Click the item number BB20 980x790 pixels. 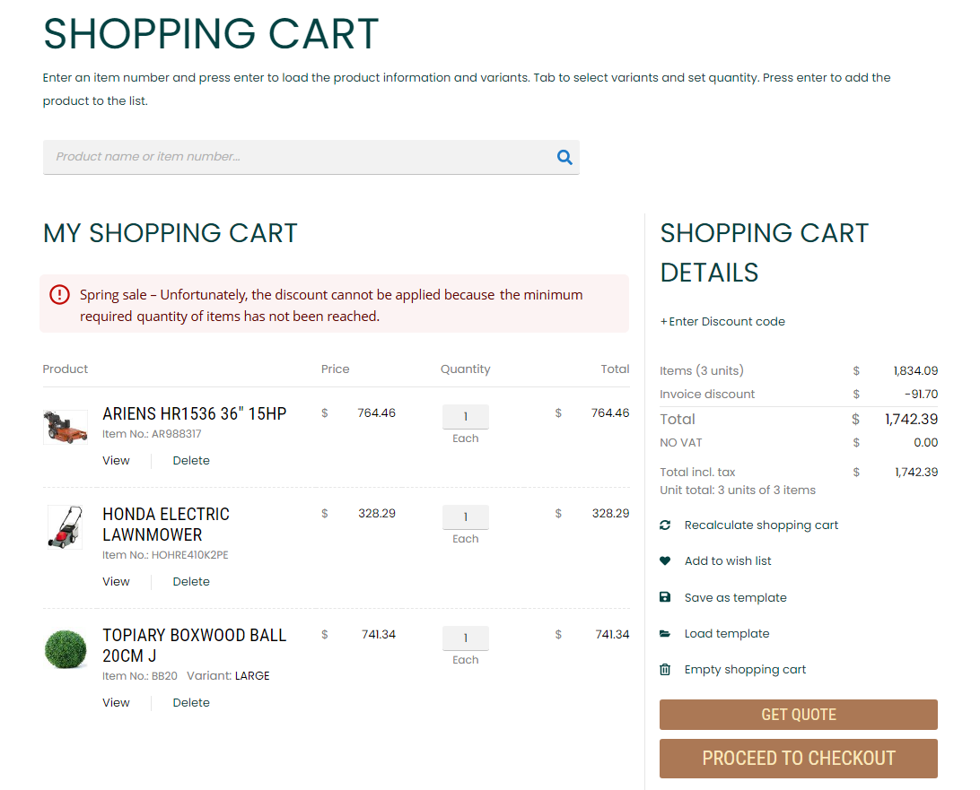click(x=164, y=676)
